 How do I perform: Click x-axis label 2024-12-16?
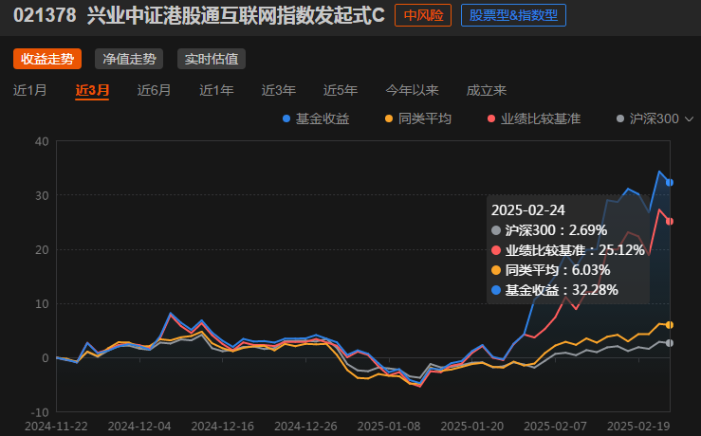pos(223,427)
